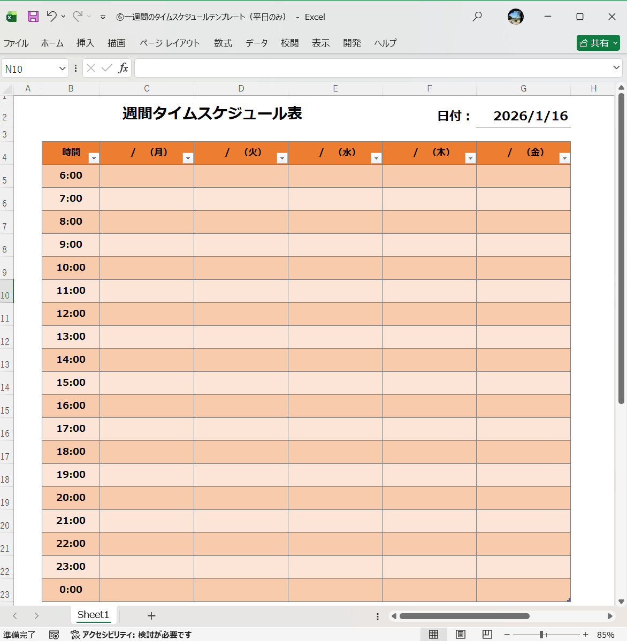Screen dimensions: 627x641
Task: Open the filter dropdown on 時間 column
Action: [94, 158]
